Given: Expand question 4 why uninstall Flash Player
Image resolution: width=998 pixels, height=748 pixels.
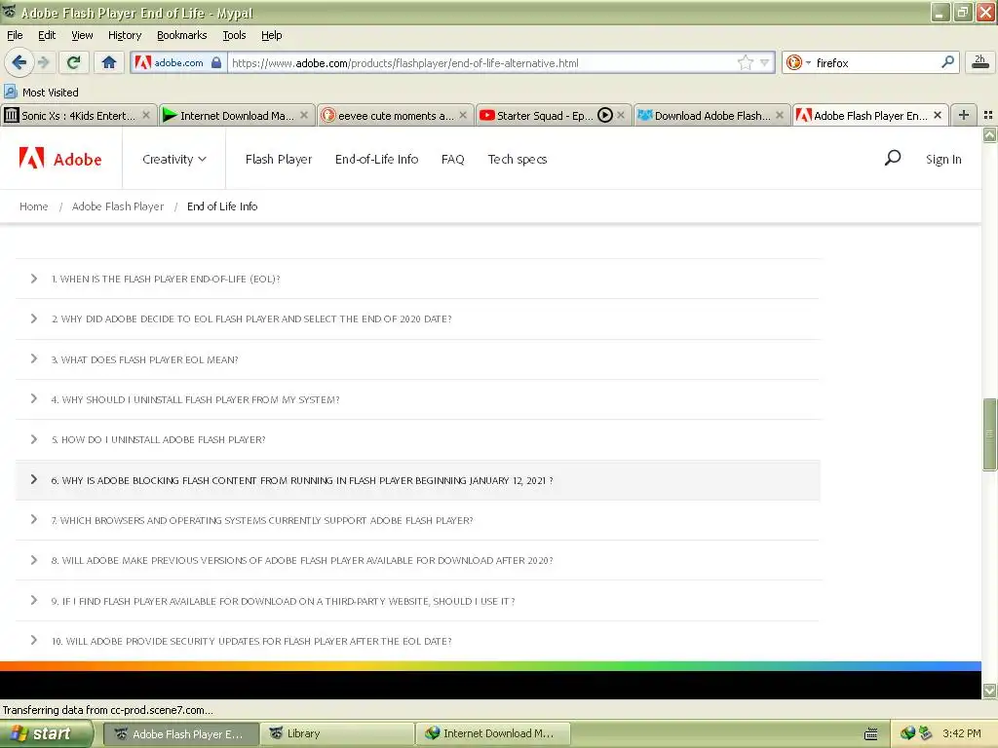Looking at the screenshot, I should pos(417,399).
